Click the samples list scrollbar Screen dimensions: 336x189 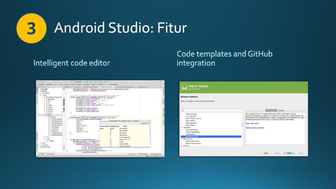coord(242,125)
